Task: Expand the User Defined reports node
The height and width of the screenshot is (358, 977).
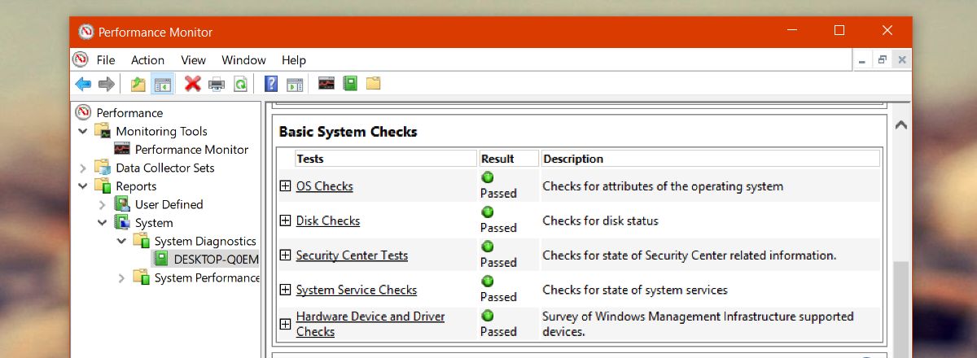Action: click(102, 204)
